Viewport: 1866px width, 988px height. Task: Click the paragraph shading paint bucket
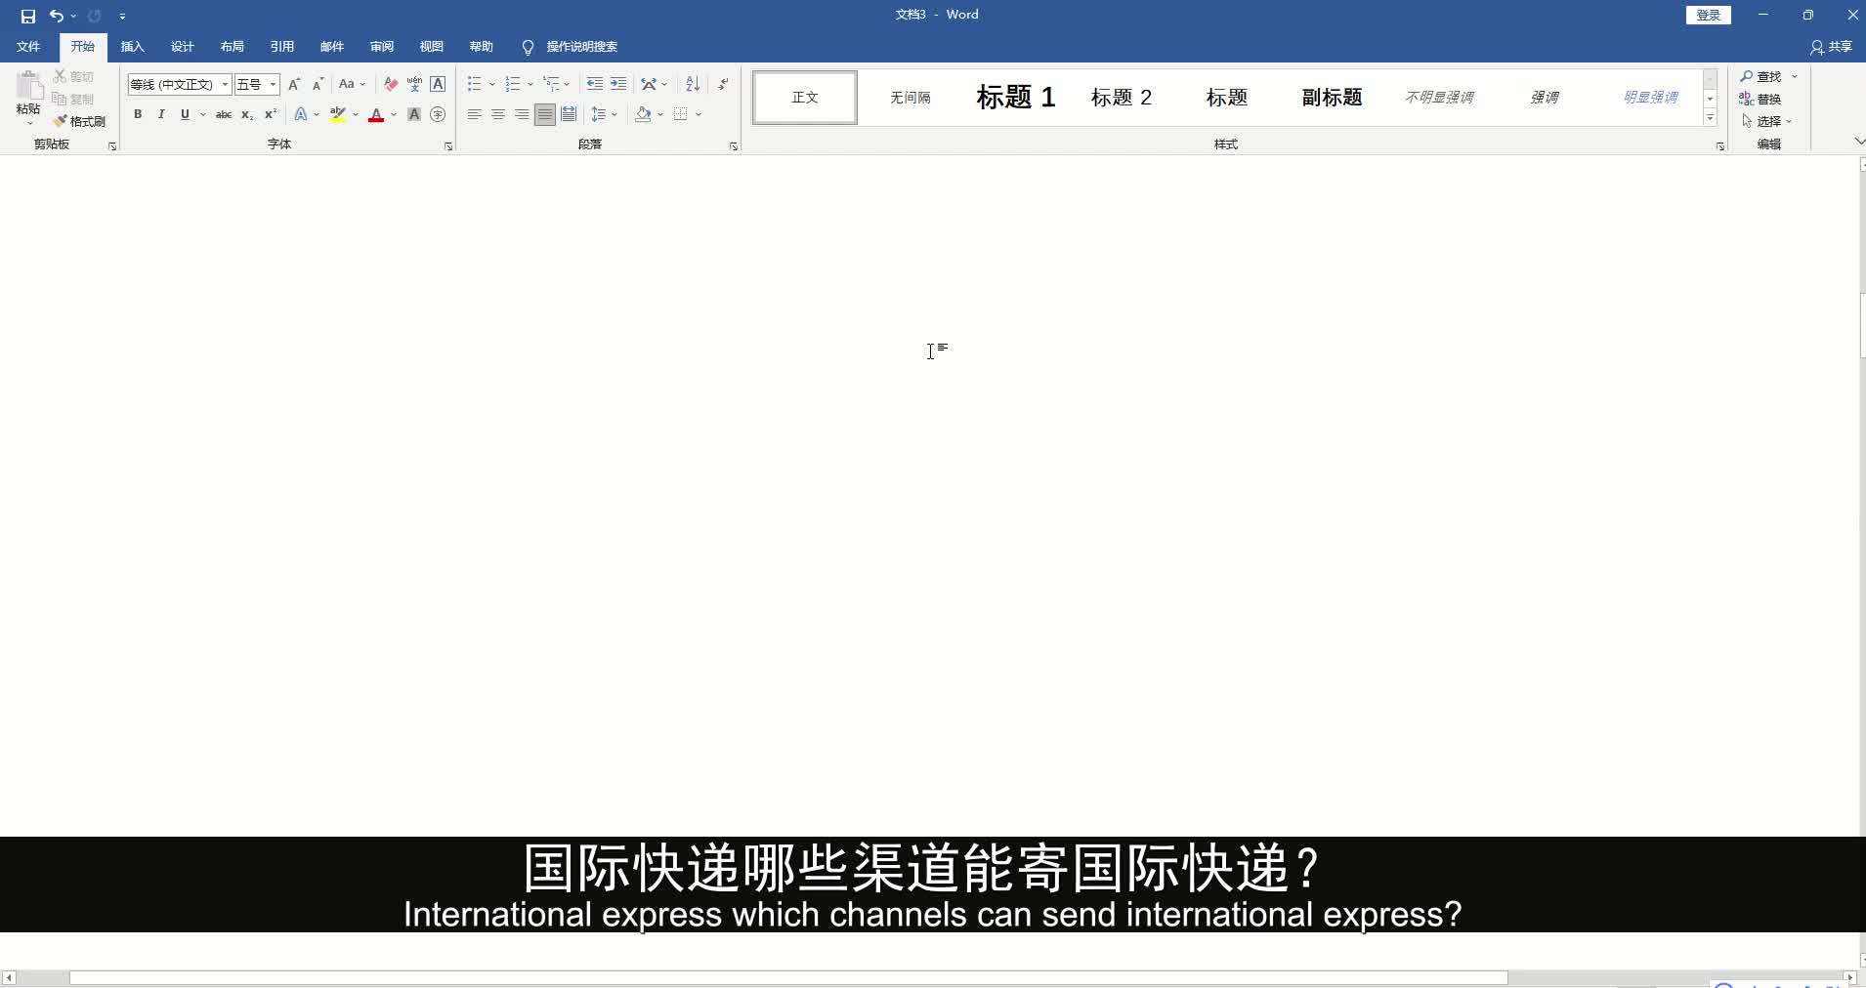643,114
